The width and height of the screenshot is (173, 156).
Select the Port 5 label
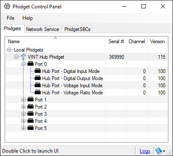click(x=41, y=128)
